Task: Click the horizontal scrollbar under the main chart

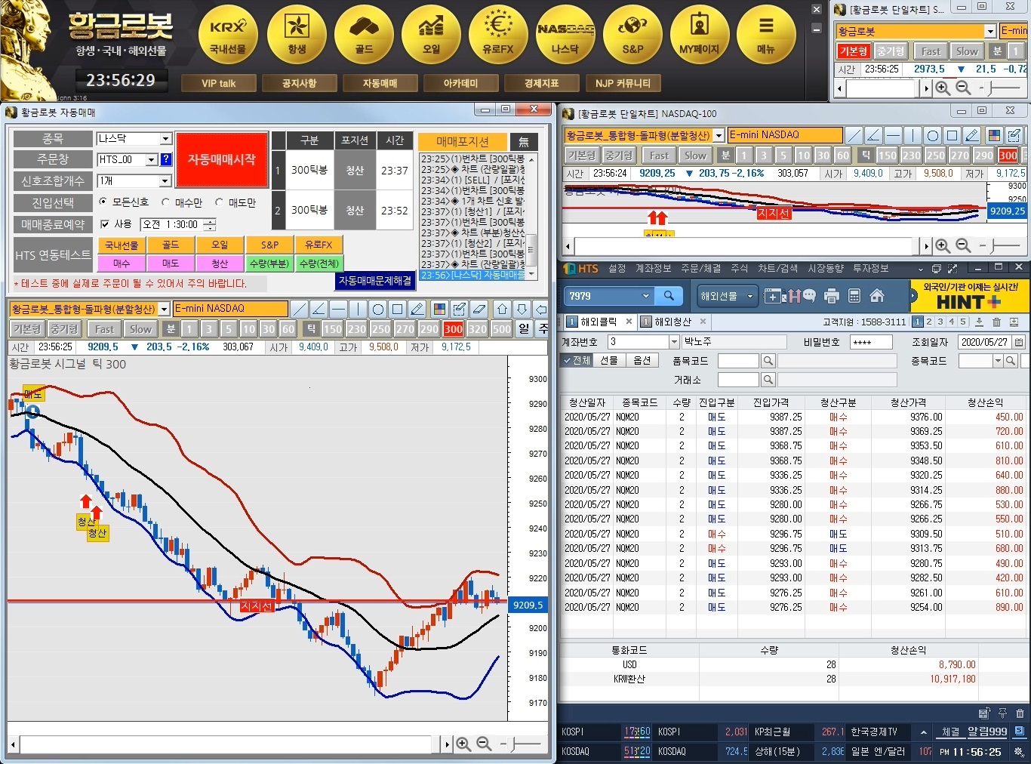Action: [226, 744]
